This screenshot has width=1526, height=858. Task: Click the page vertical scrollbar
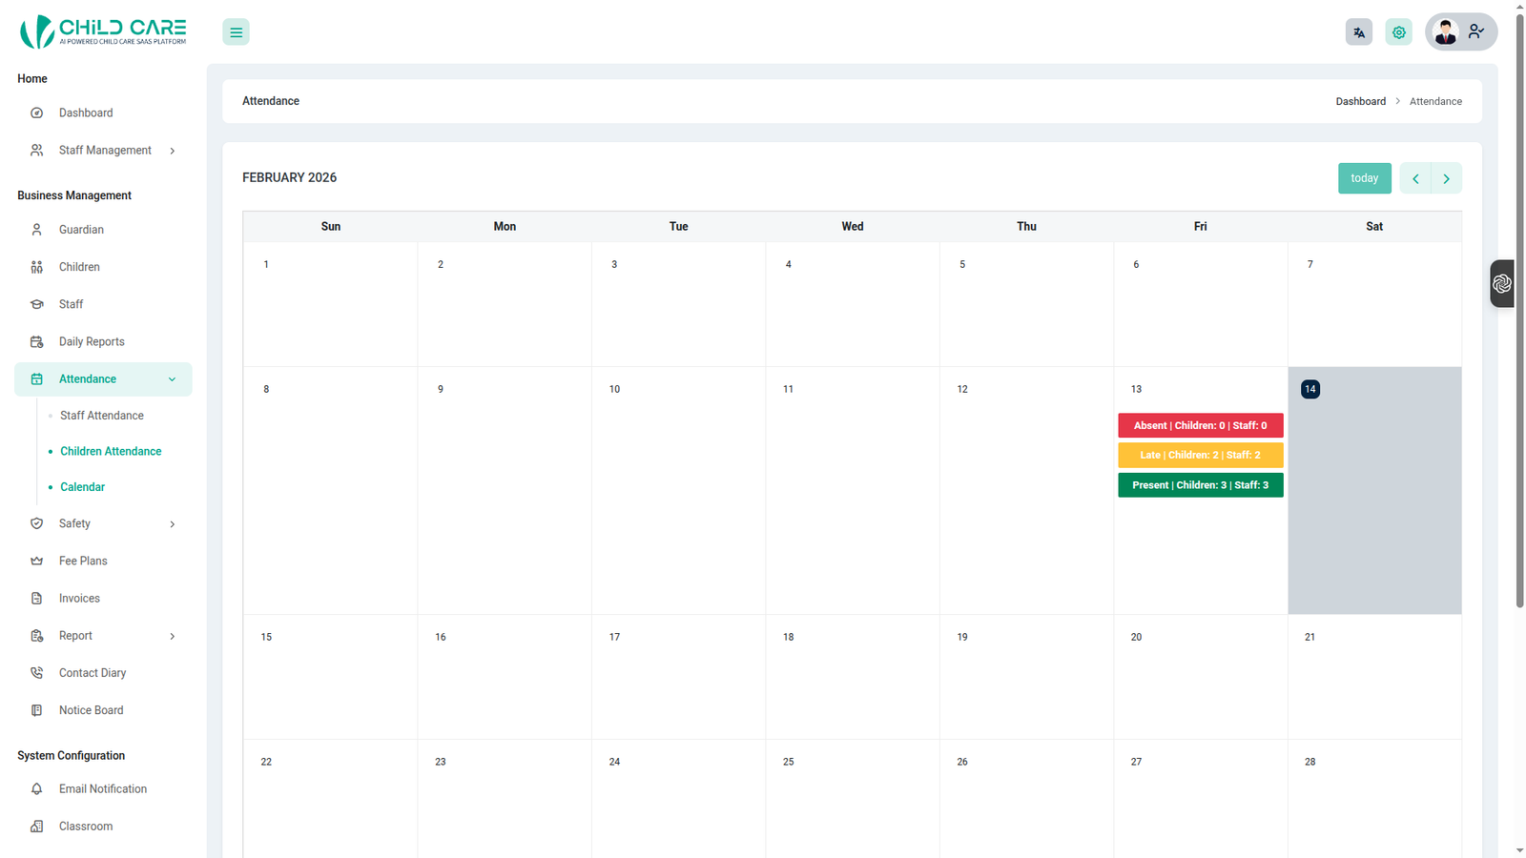click(1519, 310)
